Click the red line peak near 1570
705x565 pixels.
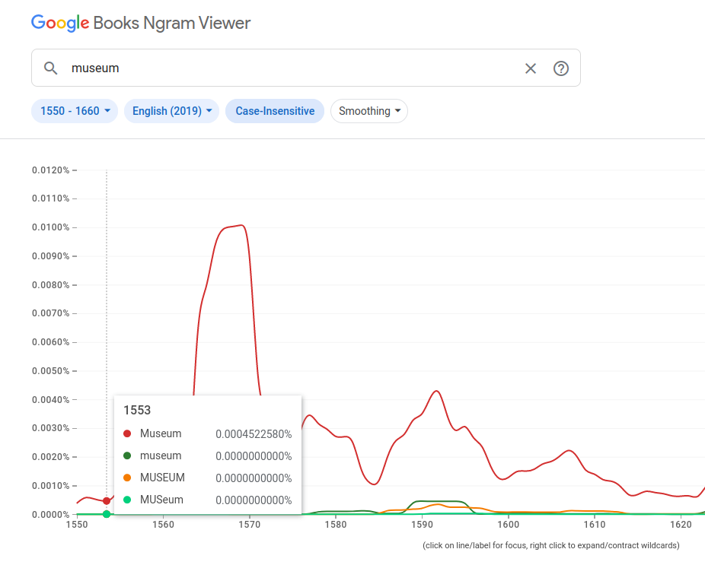[242, 225]
